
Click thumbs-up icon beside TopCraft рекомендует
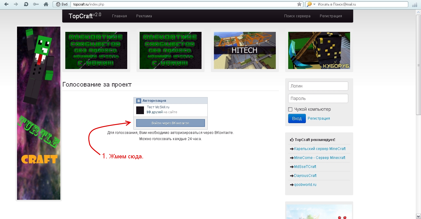292,140
